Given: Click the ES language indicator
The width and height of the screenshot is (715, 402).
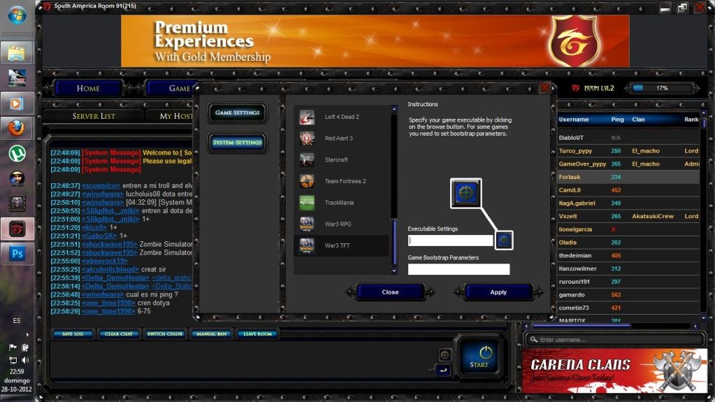Looking at the screenshot, I should [x=17, y=321].
